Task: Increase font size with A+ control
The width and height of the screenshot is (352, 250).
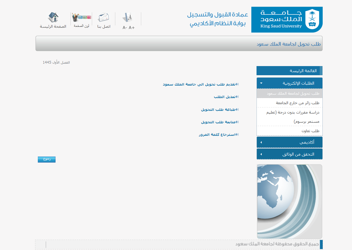Action: click(x=132, y=28)
